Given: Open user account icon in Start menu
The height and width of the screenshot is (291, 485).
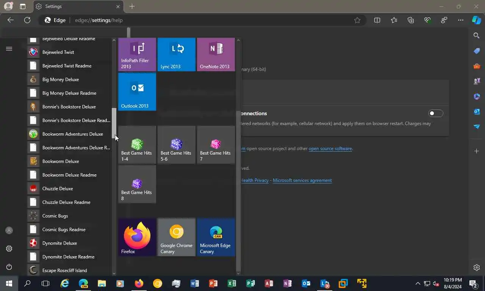Looking at the screenshot, I should (x=9, y=230).
